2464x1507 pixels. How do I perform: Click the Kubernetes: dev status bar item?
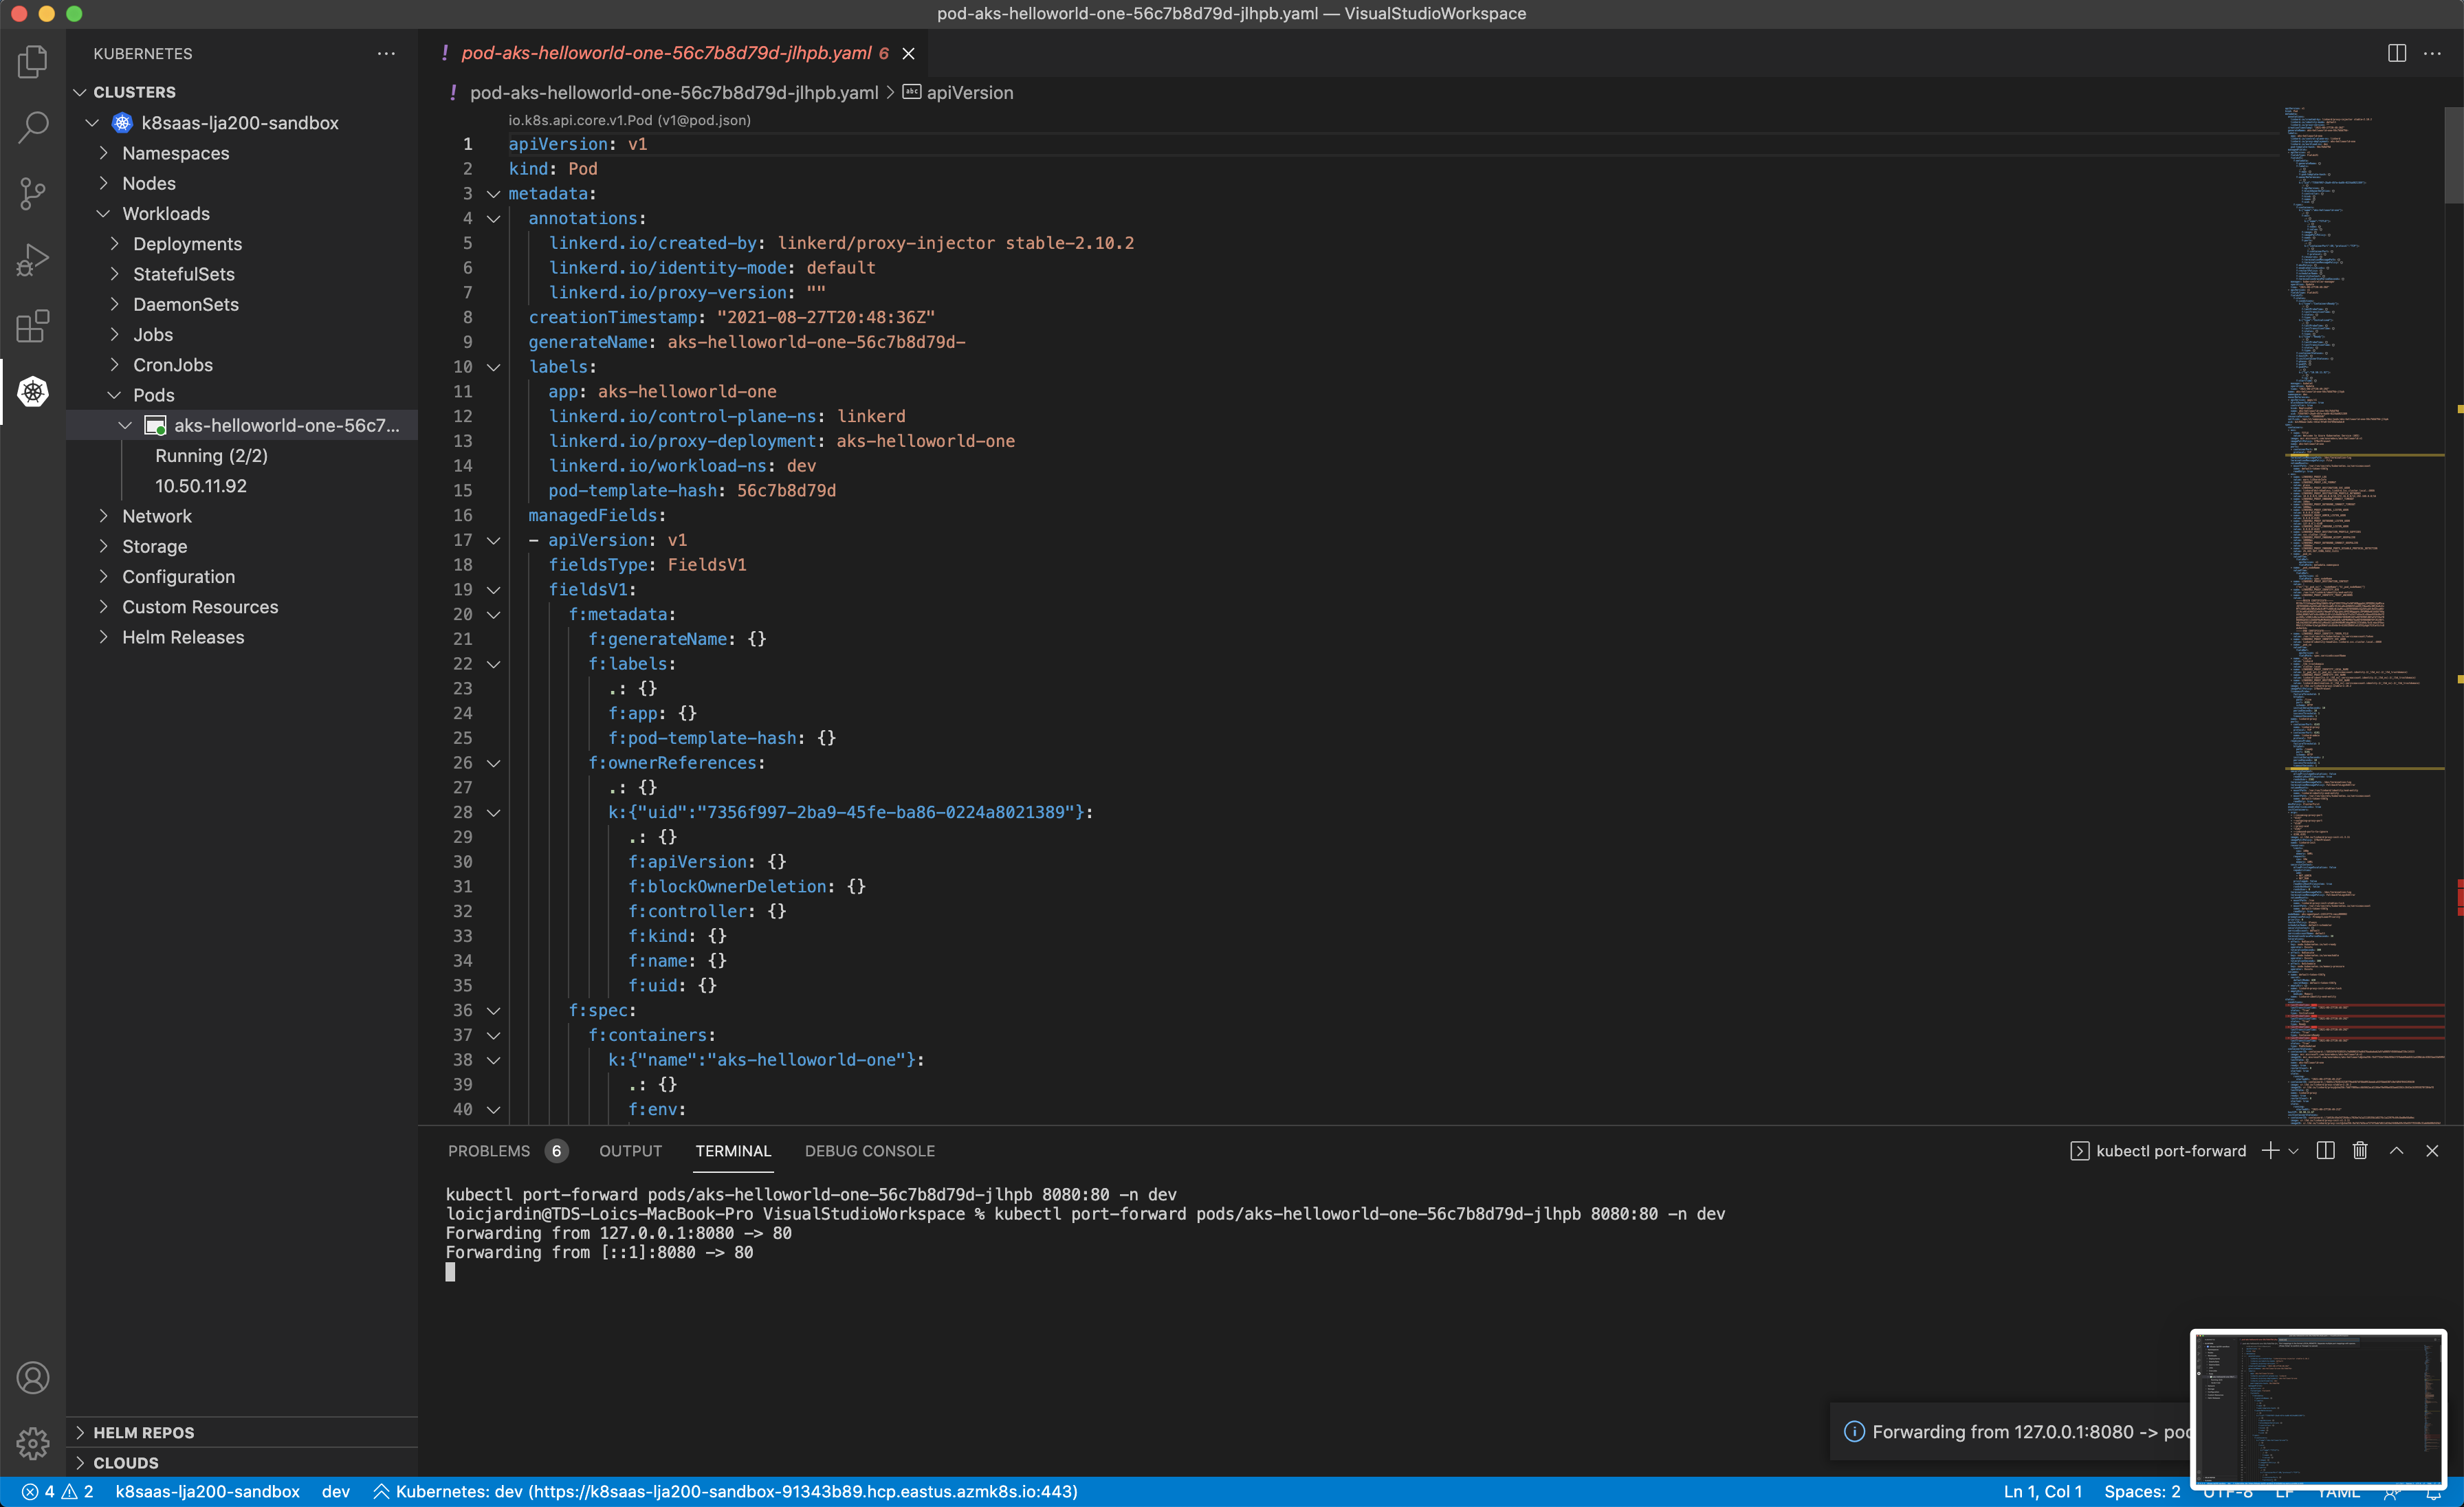[725, 1492]
